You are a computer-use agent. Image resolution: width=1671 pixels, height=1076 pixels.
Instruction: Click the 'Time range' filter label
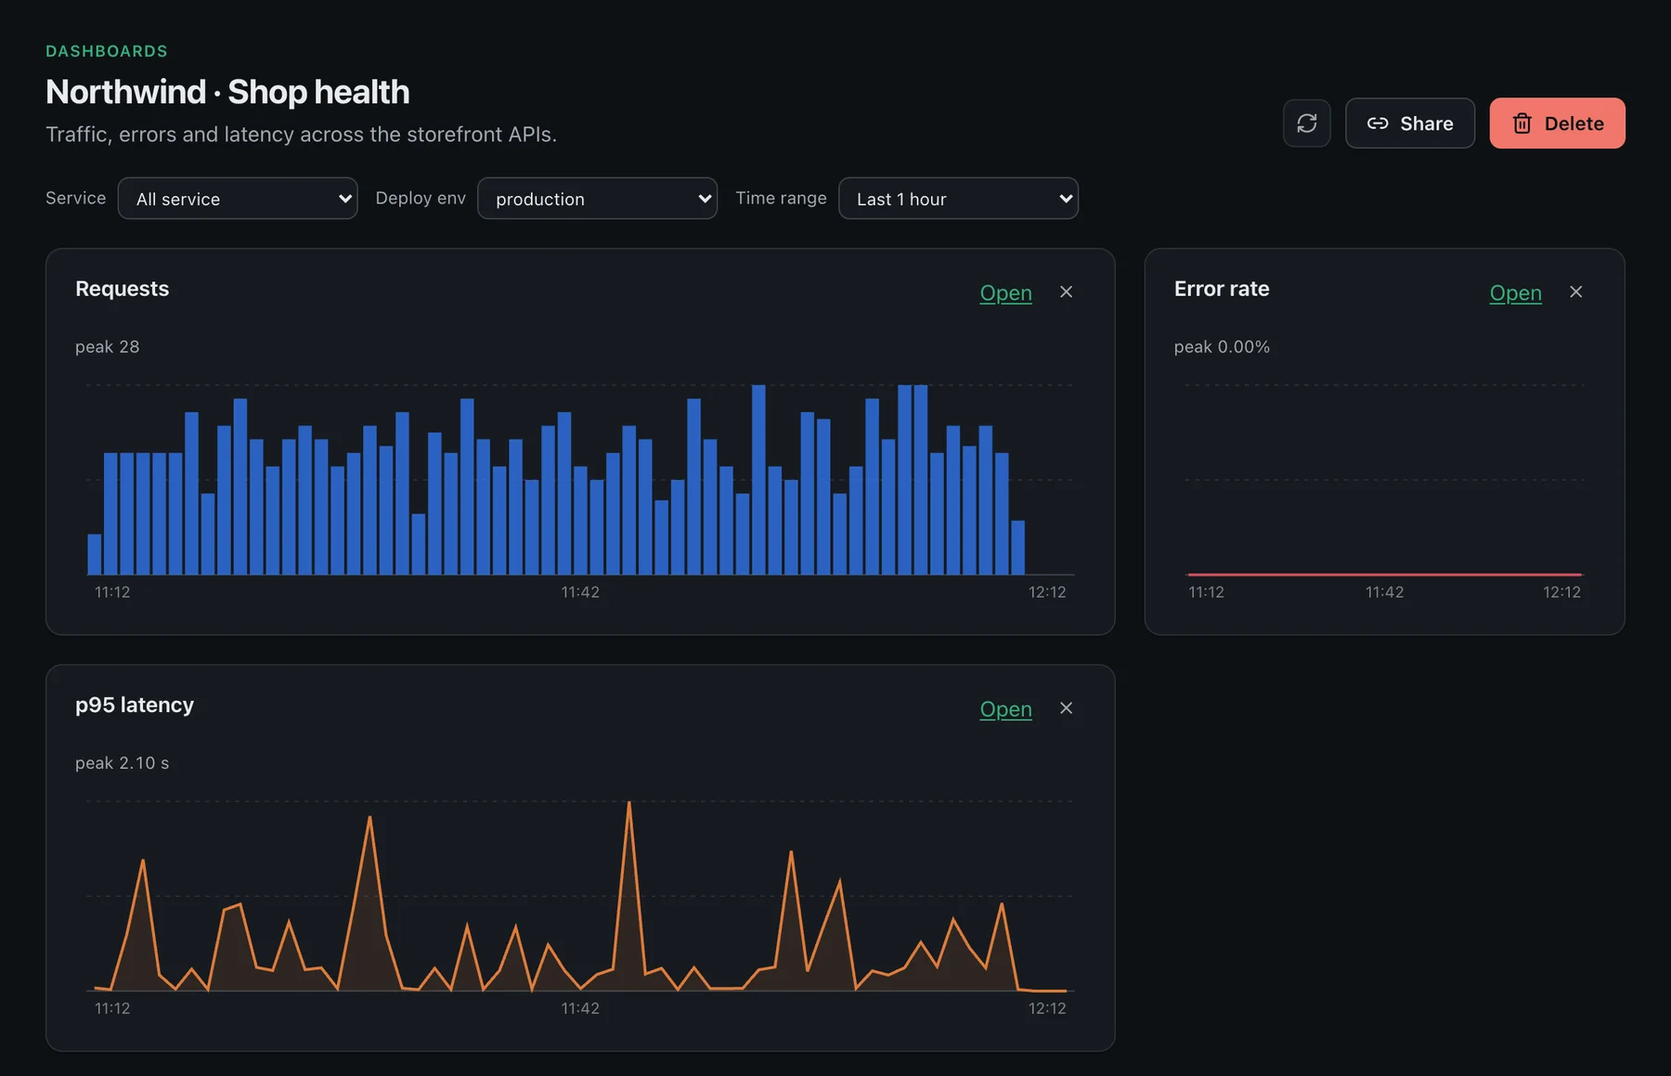point(781,198)
